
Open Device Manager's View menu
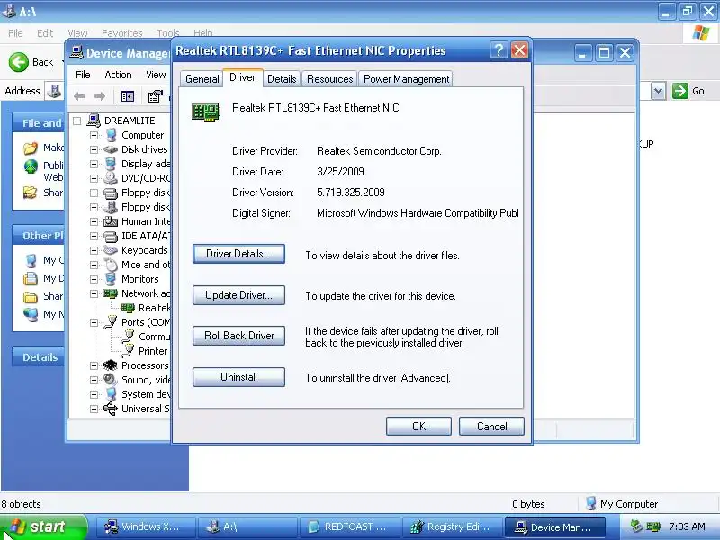point(156,75)
